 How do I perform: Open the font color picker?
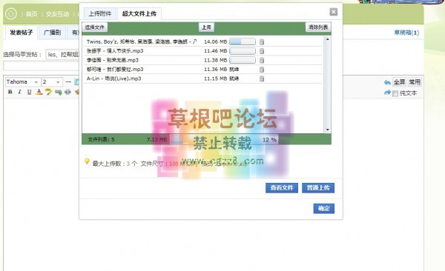tap(39, 92)
